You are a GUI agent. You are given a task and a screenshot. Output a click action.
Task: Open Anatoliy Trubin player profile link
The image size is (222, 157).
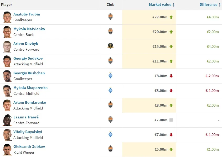click(27, 14)
